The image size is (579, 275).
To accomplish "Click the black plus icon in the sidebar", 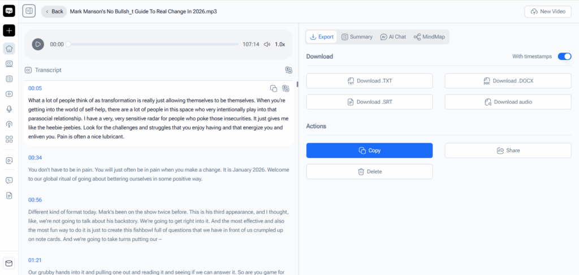I will coord(9,31).
